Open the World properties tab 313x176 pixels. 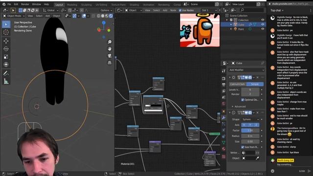coord(224,104)
